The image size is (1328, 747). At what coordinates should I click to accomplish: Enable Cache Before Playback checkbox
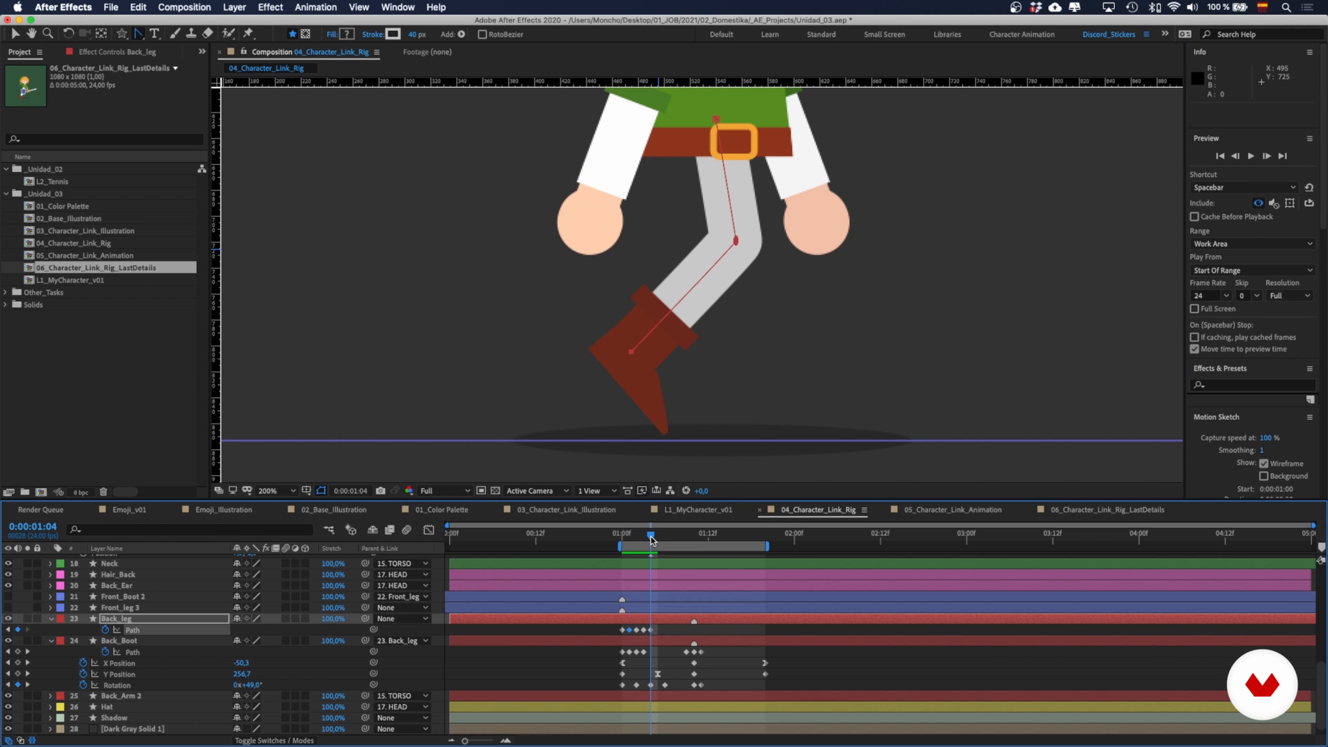[1195, 216]
